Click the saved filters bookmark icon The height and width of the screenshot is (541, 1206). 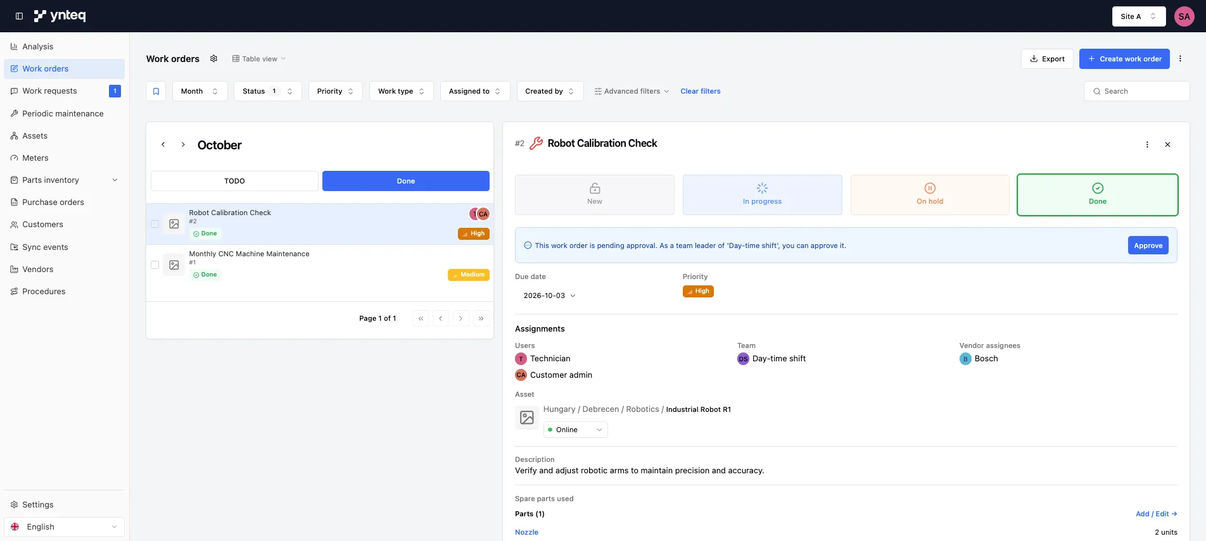click(x=156, y=91)
